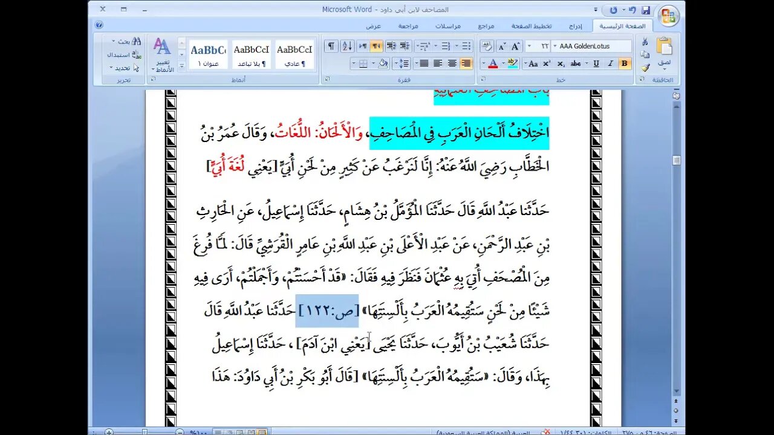The height and width of the screenshot is (435, 774).
Task: Click the Bullets list icon
Action: tap(466, 47)
